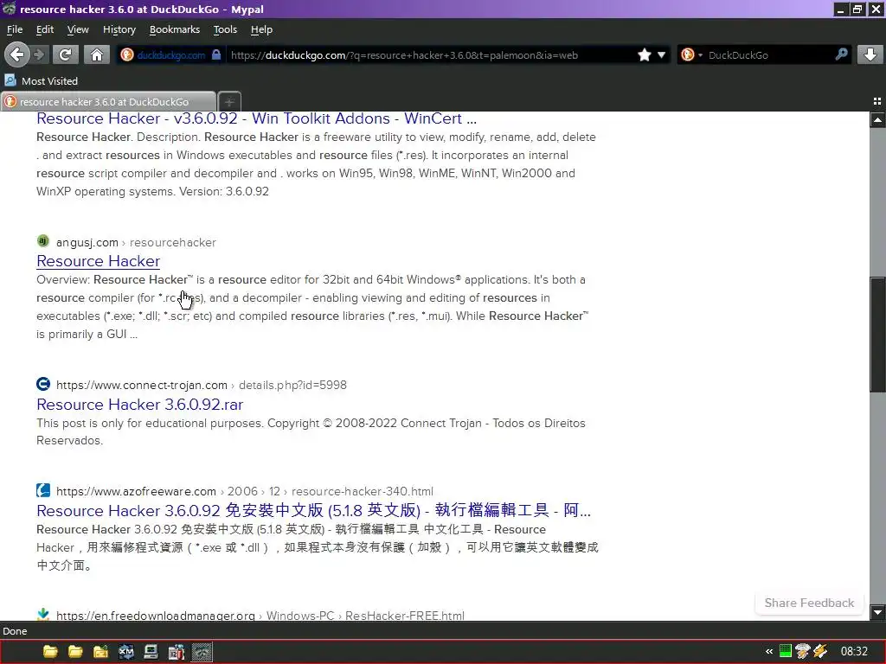Open the browser home page

pyautogui.click(x=97, y=54)
